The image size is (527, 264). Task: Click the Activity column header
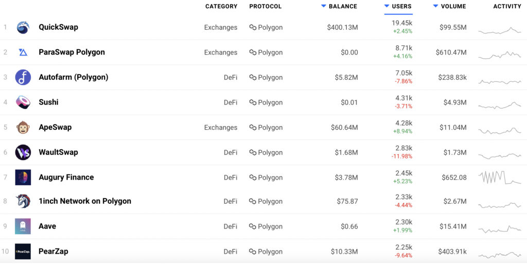(x=507, y=6)
